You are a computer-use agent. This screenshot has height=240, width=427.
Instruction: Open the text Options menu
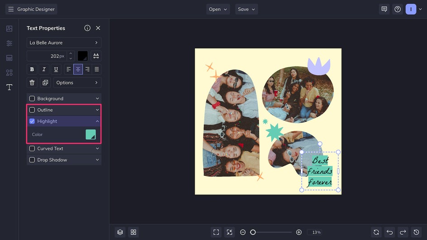point(77,83)
